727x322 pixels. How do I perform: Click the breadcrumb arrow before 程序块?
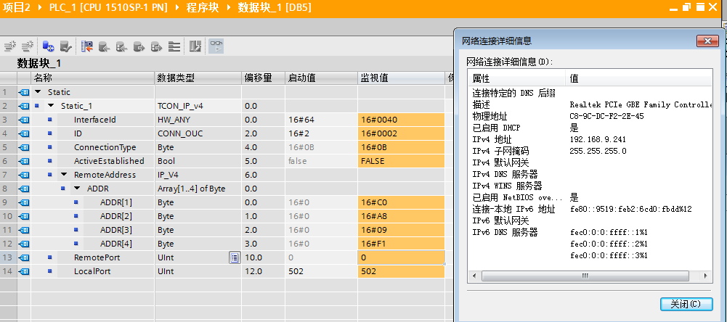(176, 7)
